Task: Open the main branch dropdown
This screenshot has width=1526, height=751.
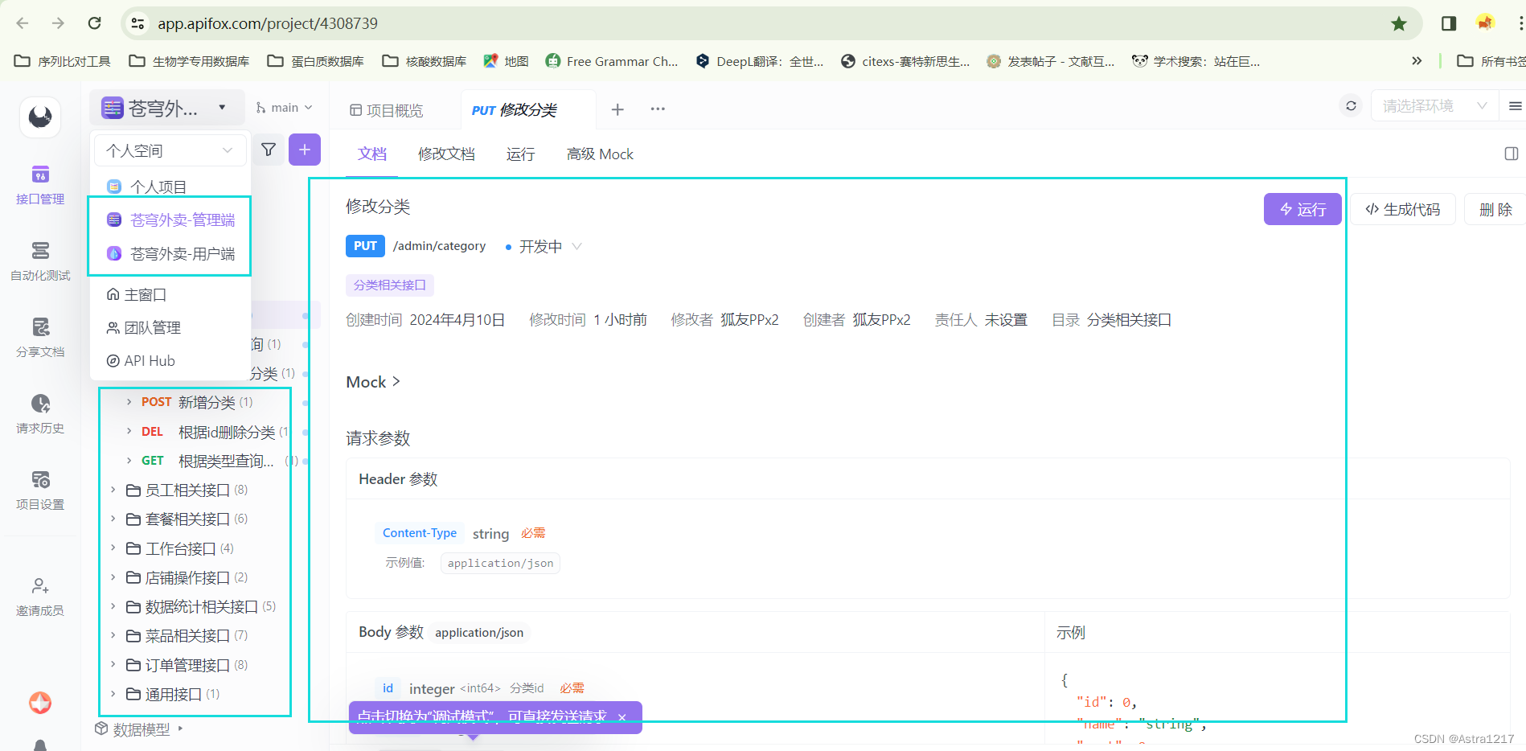Action: (x=284, y=108)
